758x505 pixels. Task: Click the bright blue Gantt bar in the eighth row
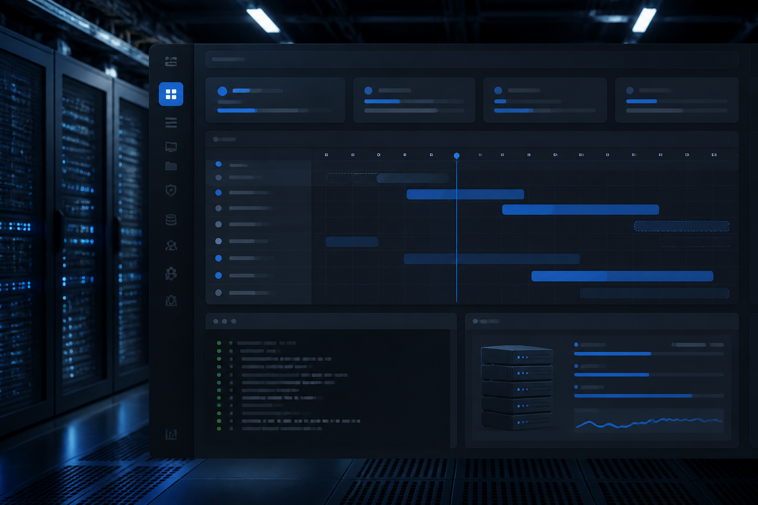click(622, 276)
